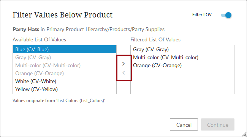
Task: Click the move-left arrow icon
Action: click(x=123, y=73)
